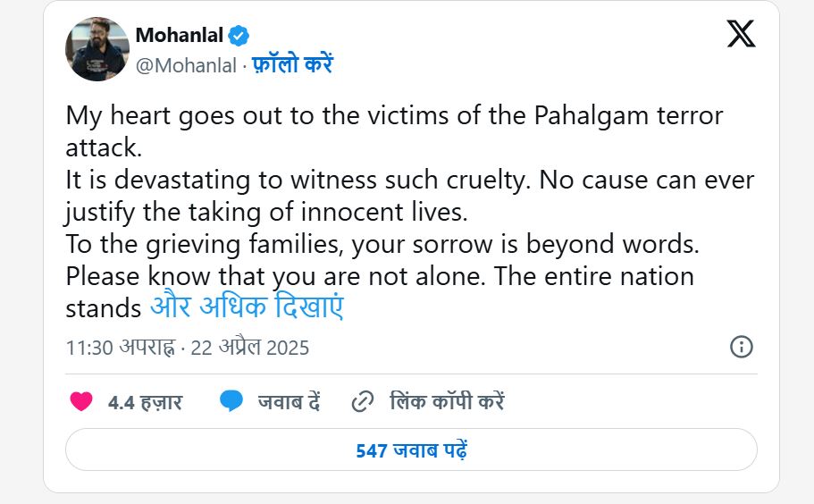This screenshot has height=504, width=814.
Task: Open the tweet info circle icon
Action: tap(742, 347)
